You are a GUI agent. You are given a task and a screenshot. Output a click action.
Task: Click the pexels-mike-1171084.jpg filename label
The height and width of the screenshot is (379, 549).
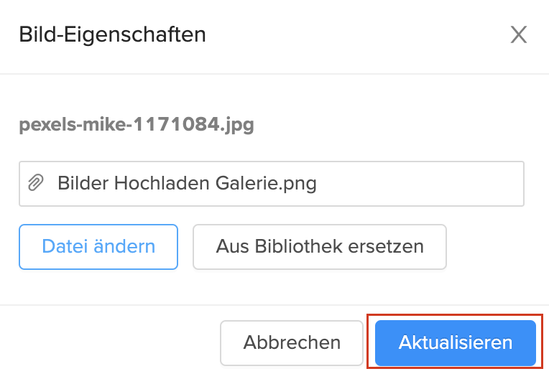[x=137, y=126]
